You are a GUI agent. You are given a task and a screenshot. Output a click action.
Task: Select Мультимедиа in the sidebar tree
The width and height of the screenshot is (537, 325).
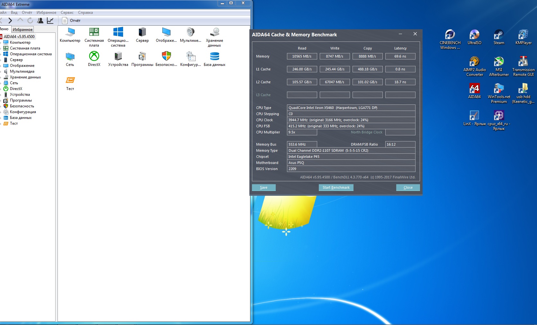coord(22,71)
